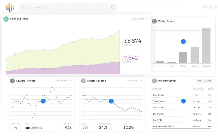Click the green rocket Sales and Profit icon

[6, 19]
